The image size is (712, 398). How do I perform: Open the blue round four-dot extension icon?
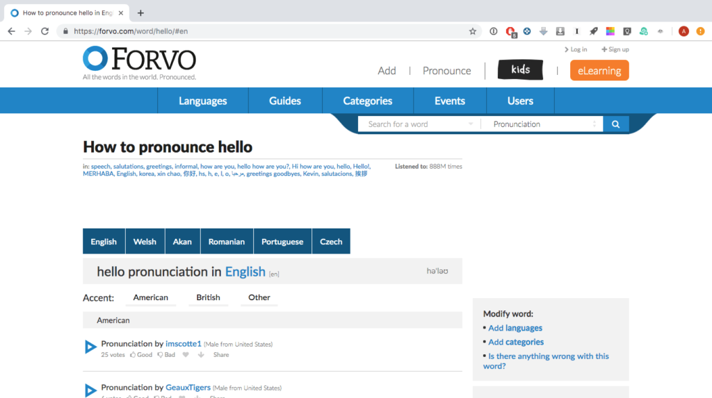[x=527, y=31]
